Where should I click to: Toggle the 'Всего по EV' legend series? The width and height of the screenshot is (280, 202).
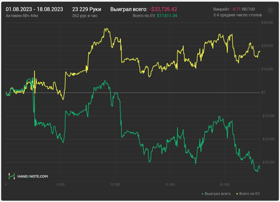(248, 194)
